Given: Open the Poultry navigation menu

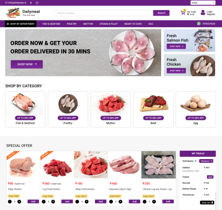Looking at the screenshot, I should (72, 24).
